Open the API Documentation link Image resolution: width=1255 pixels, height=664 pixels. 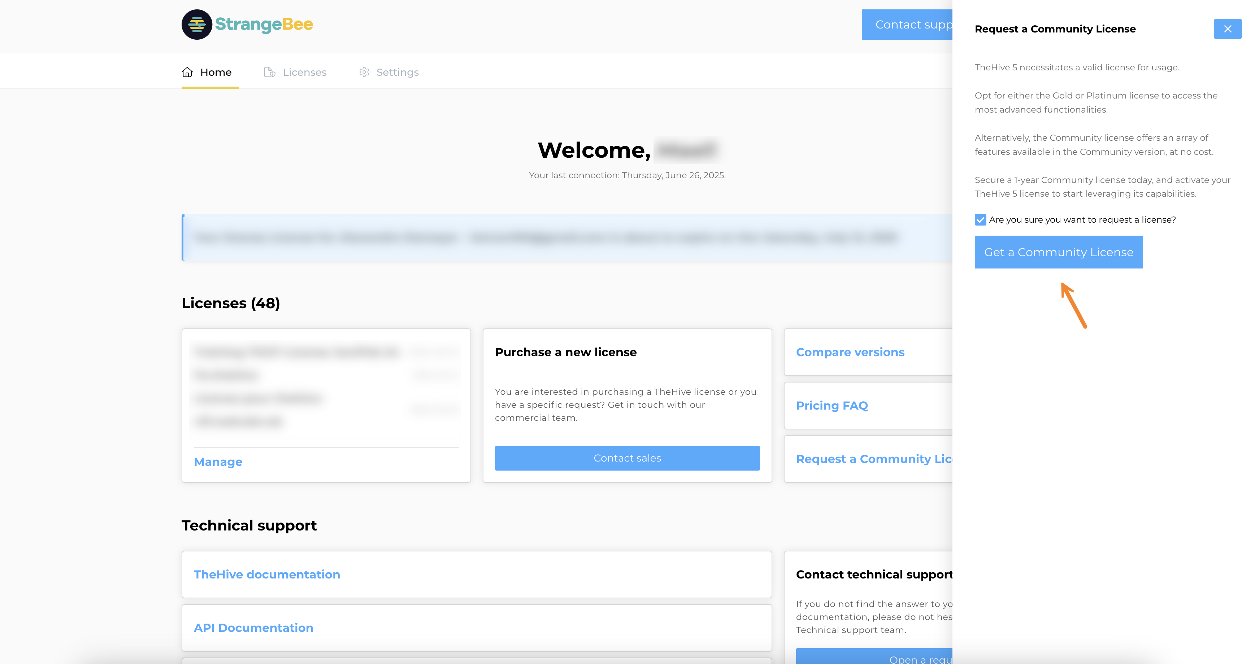tap(253, 628)
